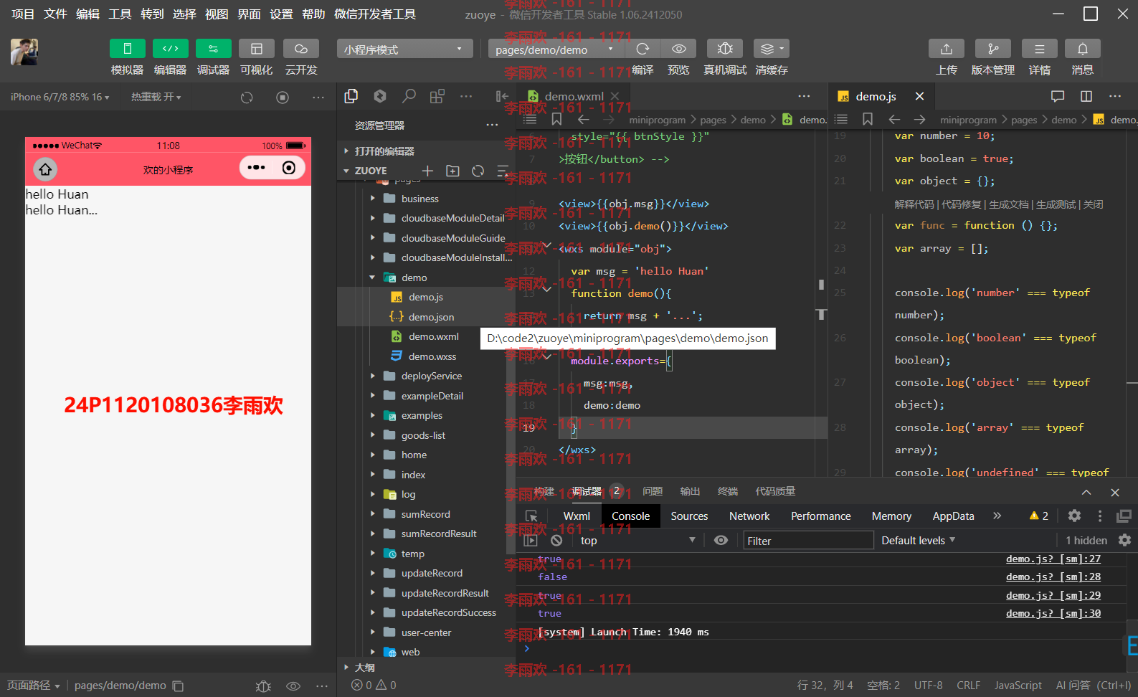The height and width of the screenshot is (697, 1138).
Task: Open the visualization panel (可视化)
Action: pos(257,49)
